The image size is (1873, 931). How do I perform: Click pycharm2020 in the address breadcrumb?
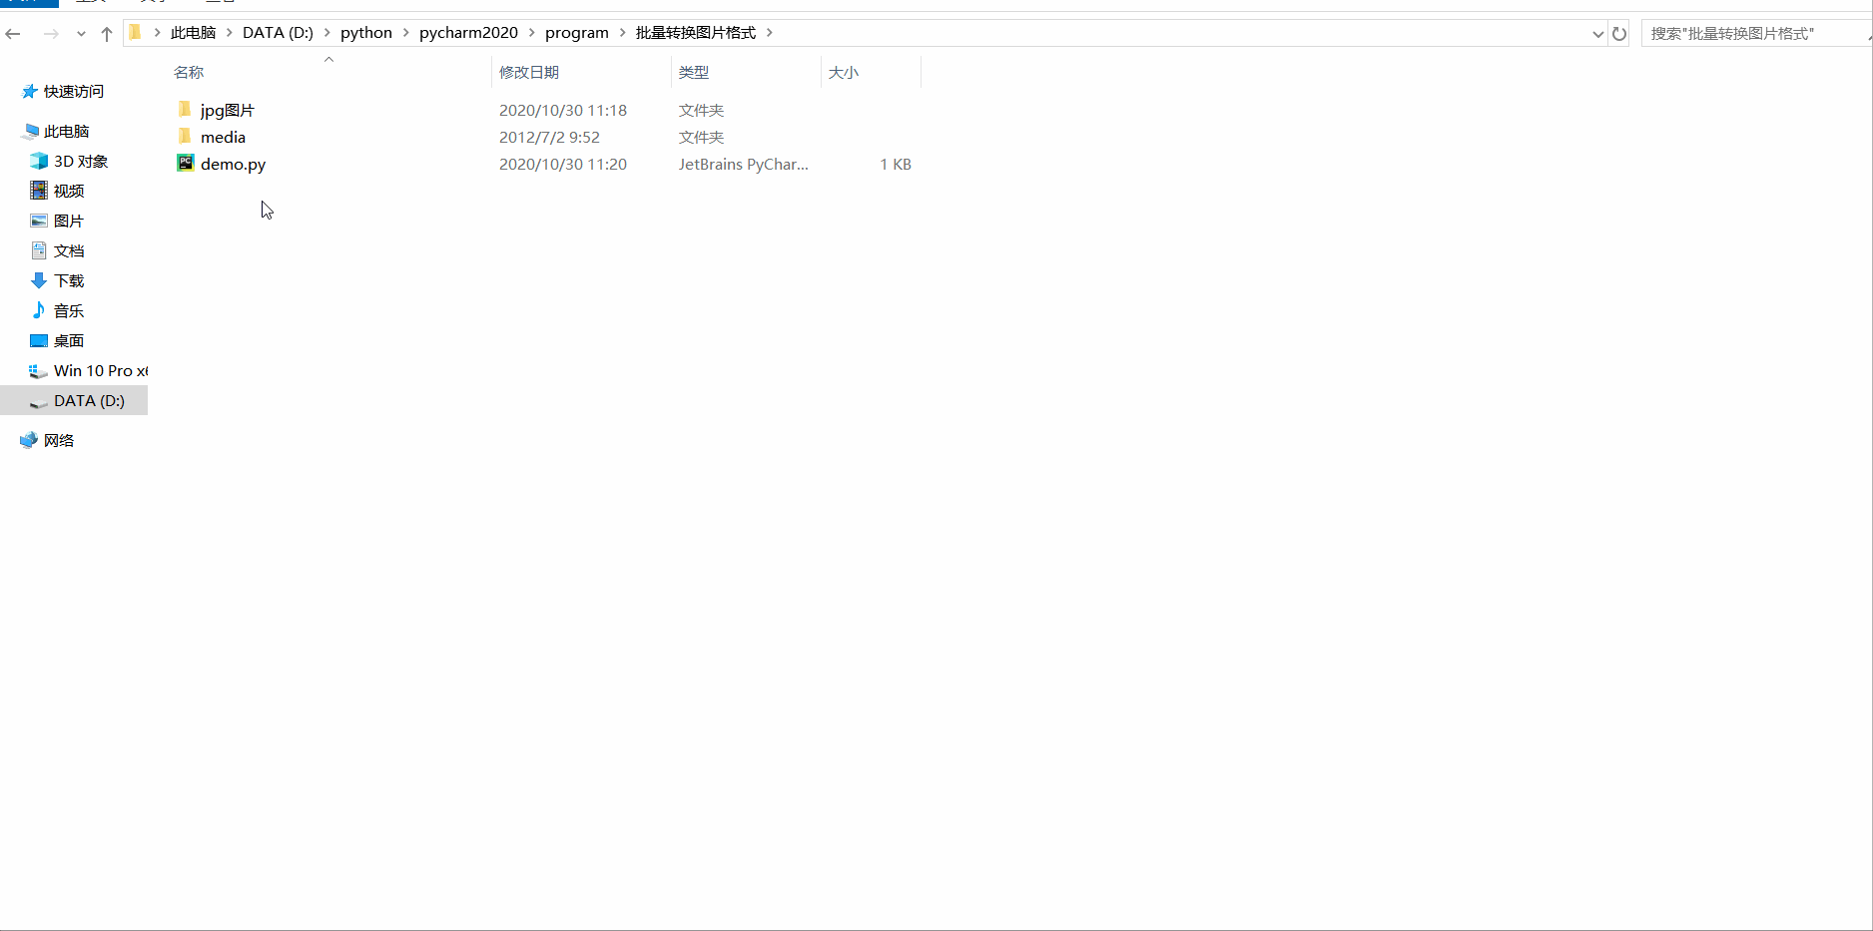click(468, 33)
